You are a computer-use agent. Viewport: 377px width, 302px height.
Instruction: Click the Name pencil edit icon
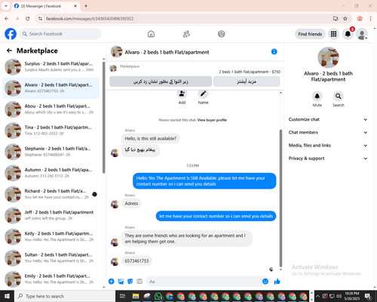[203, 94]
